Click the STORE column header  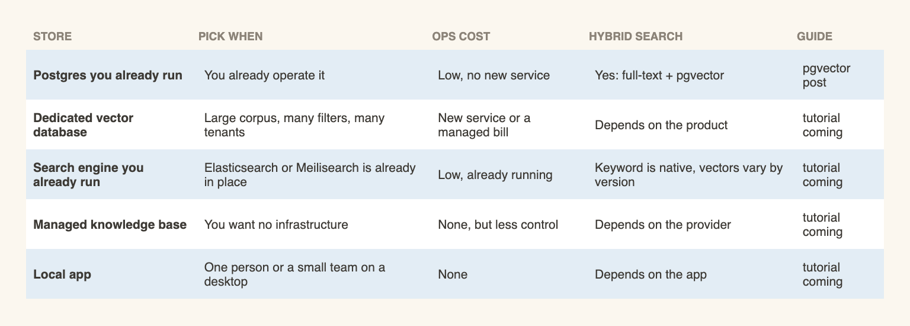[52, 37]
